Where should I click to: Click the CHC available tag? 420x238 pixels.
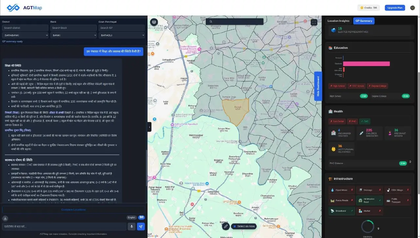pyautogui.click(x=365, y=121)
